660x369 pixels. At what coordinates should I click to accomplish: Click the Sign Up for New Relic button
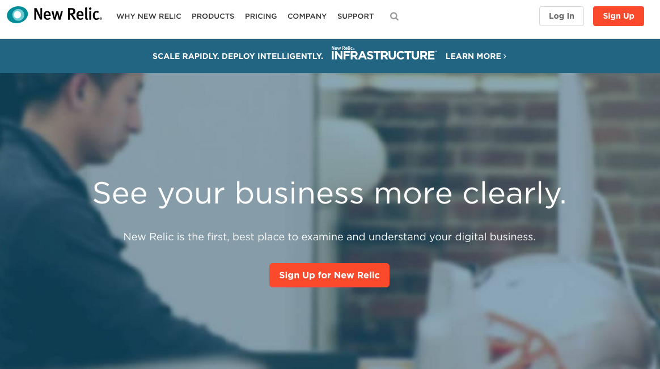pos(329,275)
